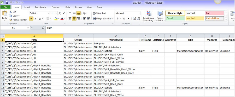Apply the HeaderStyle cell style
Viewport: 235px width, 97px height.
175,13
